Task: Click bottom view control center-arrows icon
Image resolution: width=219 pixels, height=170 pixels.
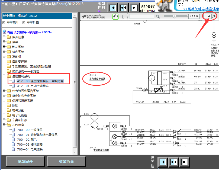Action: click(174, 162)
